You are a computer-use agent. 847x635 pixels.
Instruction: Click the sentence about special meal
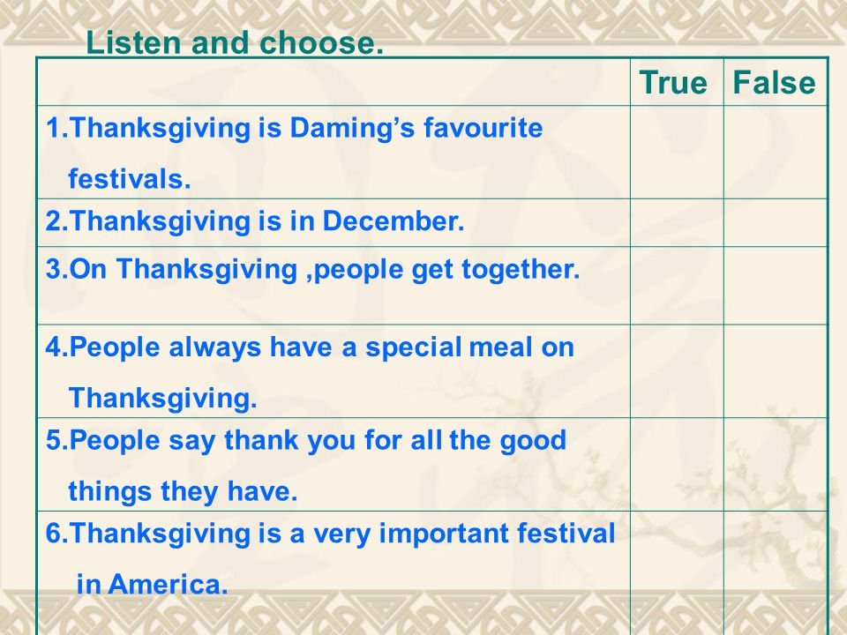pyautogui.click(x=310, y=372)
